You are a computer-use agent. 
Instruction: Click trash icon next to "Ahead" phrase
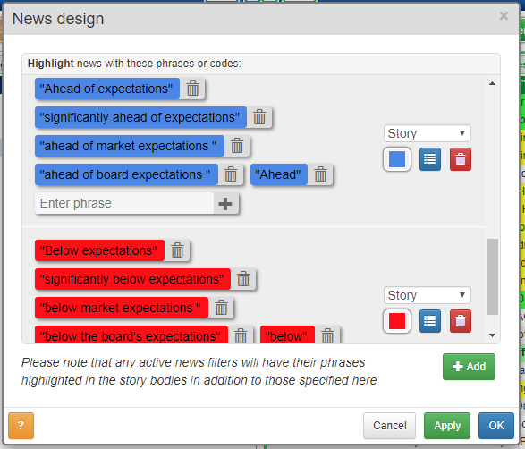pyautogui.click(x=320, y=174)
